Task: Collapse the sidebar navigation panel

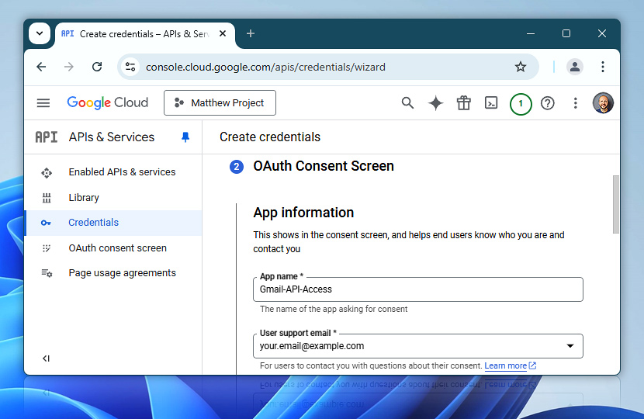Action: (46, 358)
